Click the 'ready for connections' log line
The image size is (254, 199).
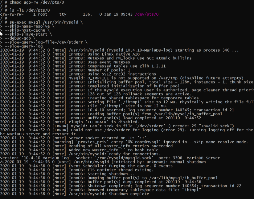tap(80, 154)
